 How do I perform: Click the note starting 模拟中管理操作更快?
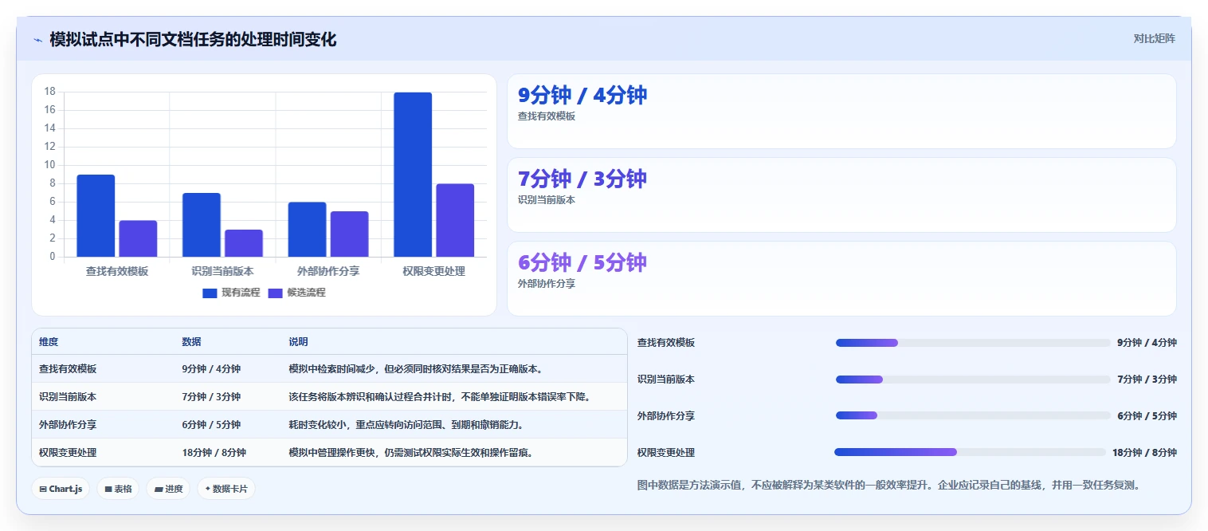pos(411,452)
